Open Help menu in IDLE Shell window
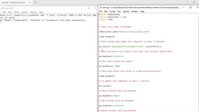Screen dimensions: 199x112 [x=41, y=12]
